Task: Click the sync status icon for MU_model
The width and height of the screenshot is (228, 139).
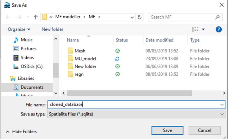Action: click(x=117, y=59)
